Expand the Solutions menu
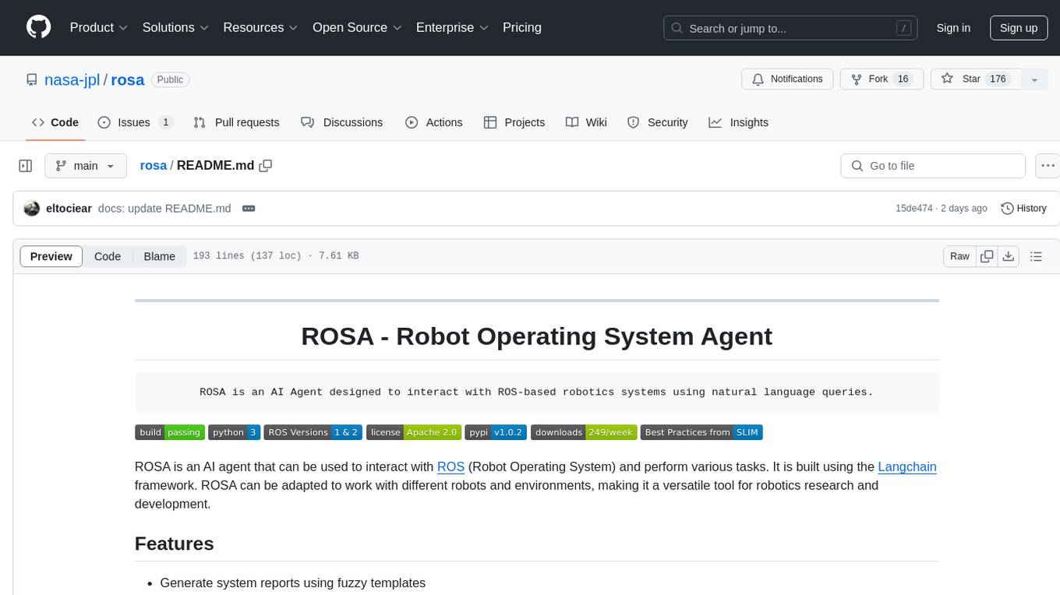 click(x=175, y=27)
